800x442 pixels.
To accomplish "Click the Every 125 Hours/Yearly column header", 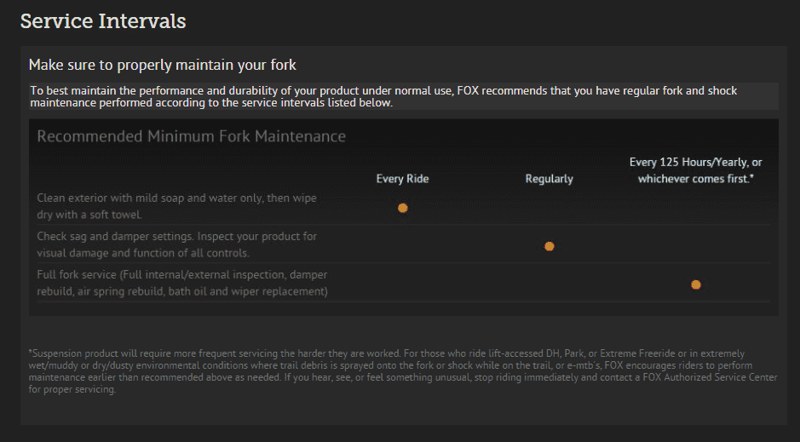I will click(696, 170).
